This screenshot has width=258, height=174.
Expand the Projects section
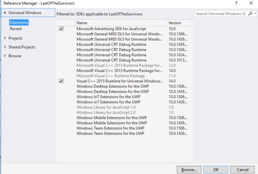(5, 38)
